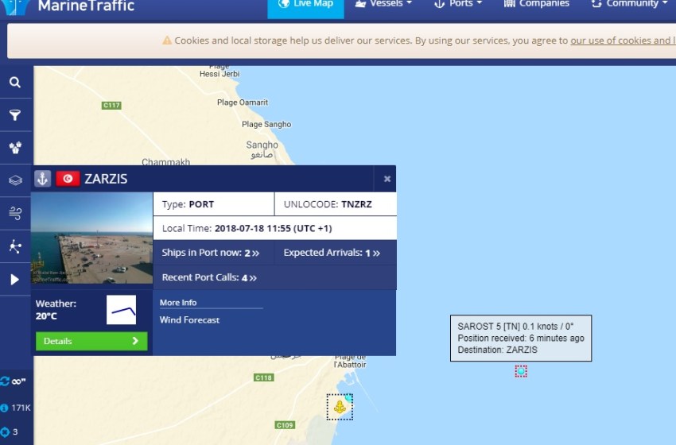Click the Local Time value
This screenshot has height=445, width=676.
(x=274, y=228)
